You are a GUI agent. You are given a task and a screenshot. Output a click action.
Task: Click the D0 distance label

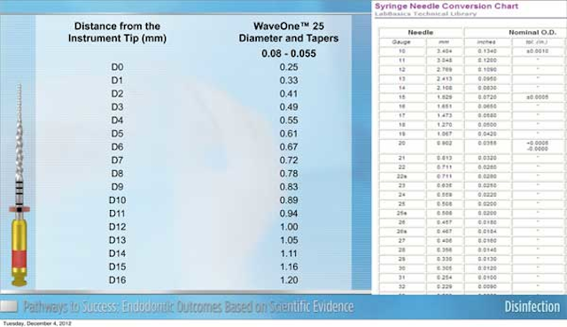tap(117, 67)
